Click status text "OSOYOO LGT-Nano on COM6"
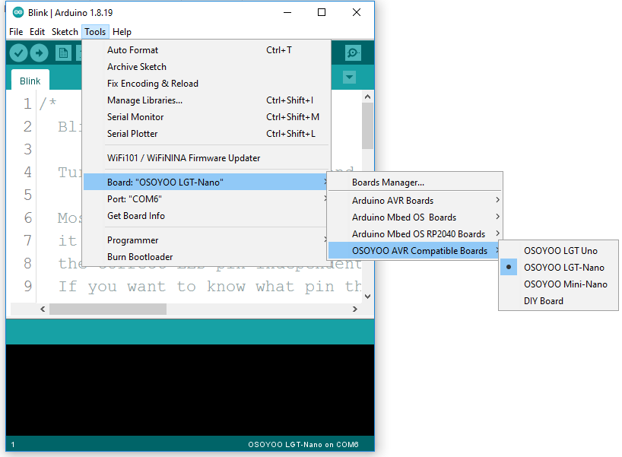 coord(303,444)
